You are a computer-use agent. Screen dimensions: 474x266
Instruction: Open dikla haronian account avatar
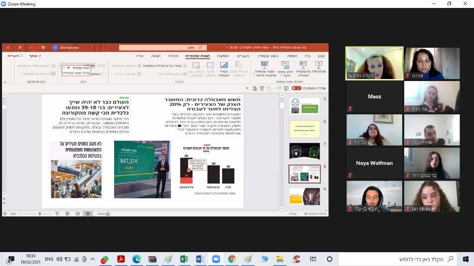tap(55, 48)
